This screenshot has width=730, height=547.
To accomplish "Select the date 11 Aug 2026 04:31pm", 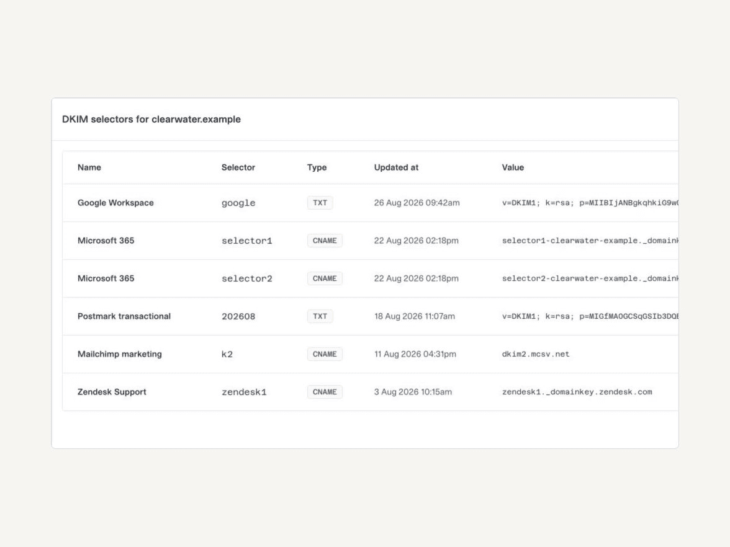I will click(415, 354).
